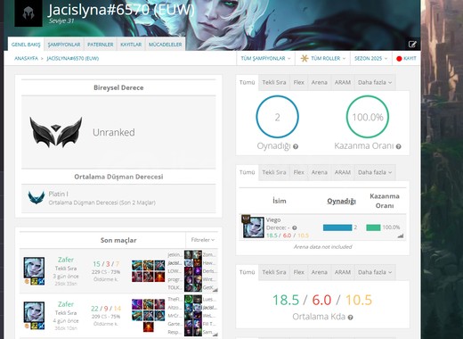Image resolution: width=463 pixels, height=339 pixels.
Task: Click the help icon beside Kazanma Oranı
Action: (398, 146)
